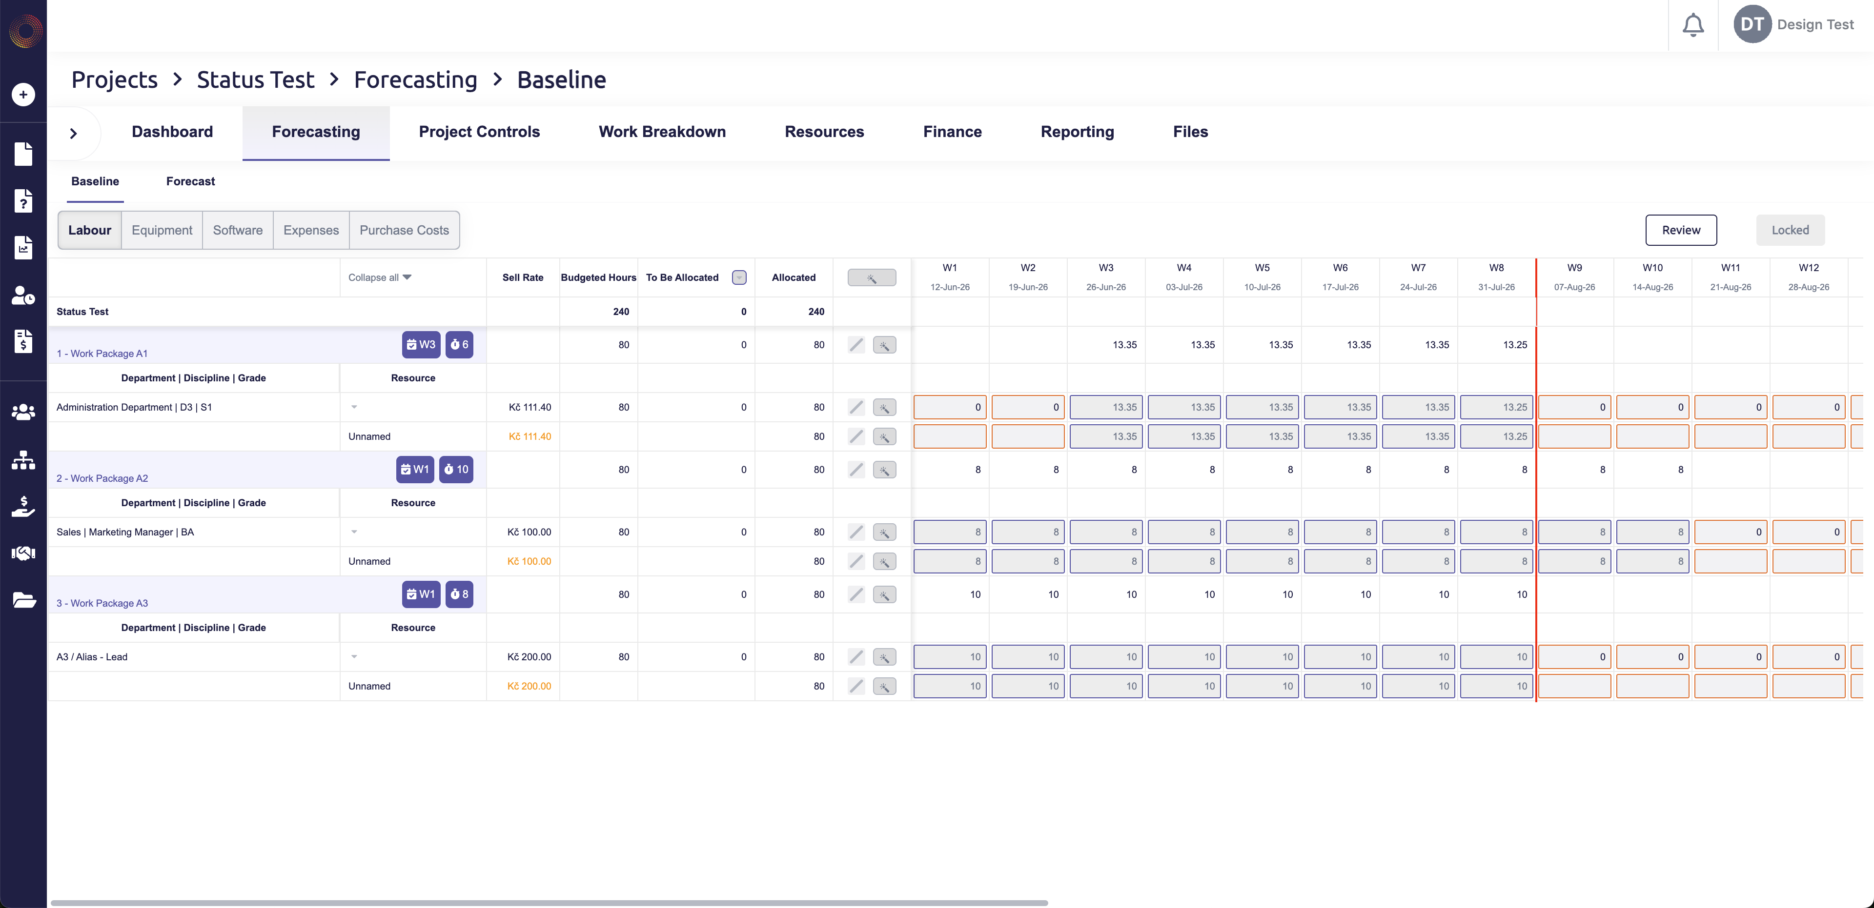Viewport: 1874px width, 908px height.
Task: Select the Expenses category tab
Action: click(x=311, y=231)
